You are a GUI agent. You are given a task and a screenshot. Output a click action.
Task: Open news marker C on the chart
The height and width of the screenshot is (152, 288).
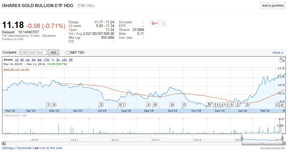[x=277, y=105]
